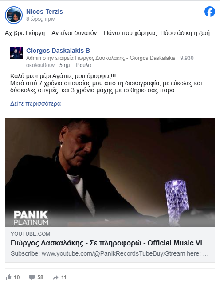Viewport: 220px width, 285px height.
Task: Expand post with Δείτε περισσότερα
Action: click(x=35, y=103)
